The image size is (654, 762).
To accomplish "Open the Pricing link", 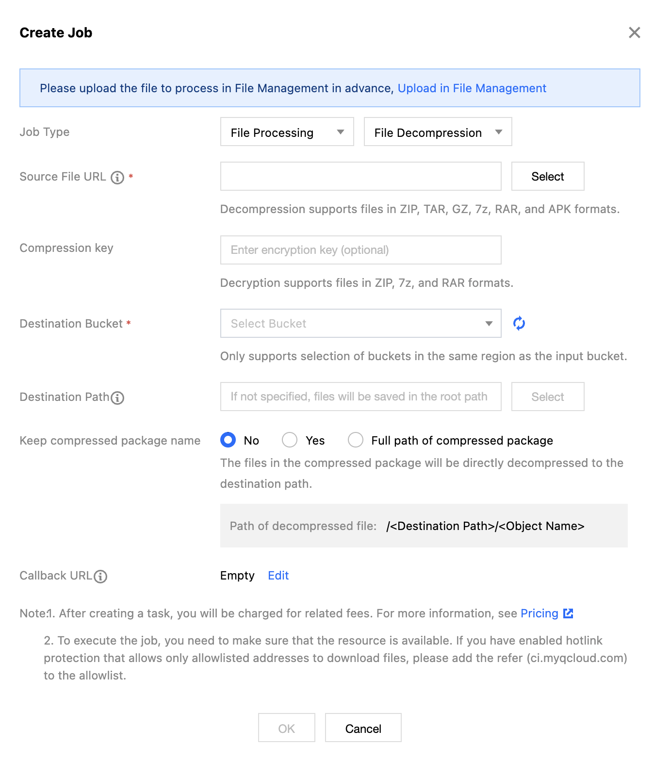I will (539, 613).
